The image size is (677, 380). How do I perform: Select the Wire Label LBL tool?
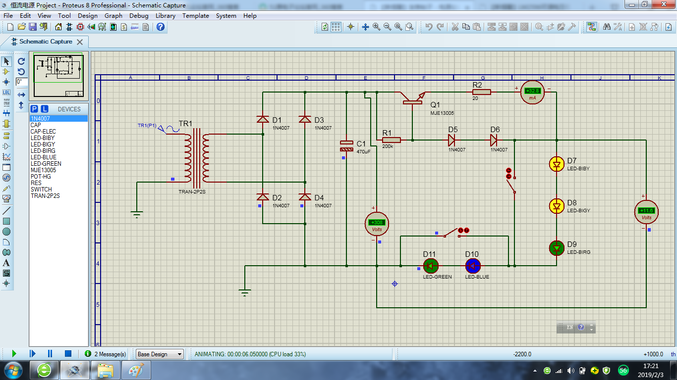tap(6, 92)
